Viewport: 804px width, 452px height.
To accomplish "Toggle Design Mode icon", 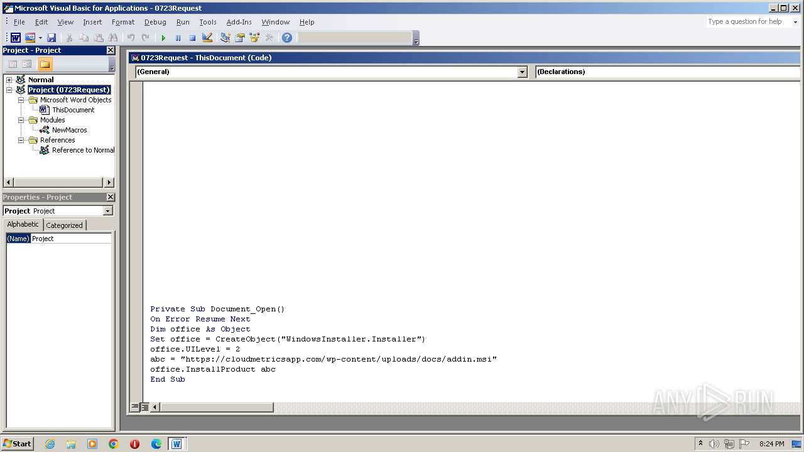I will [207, 38].
